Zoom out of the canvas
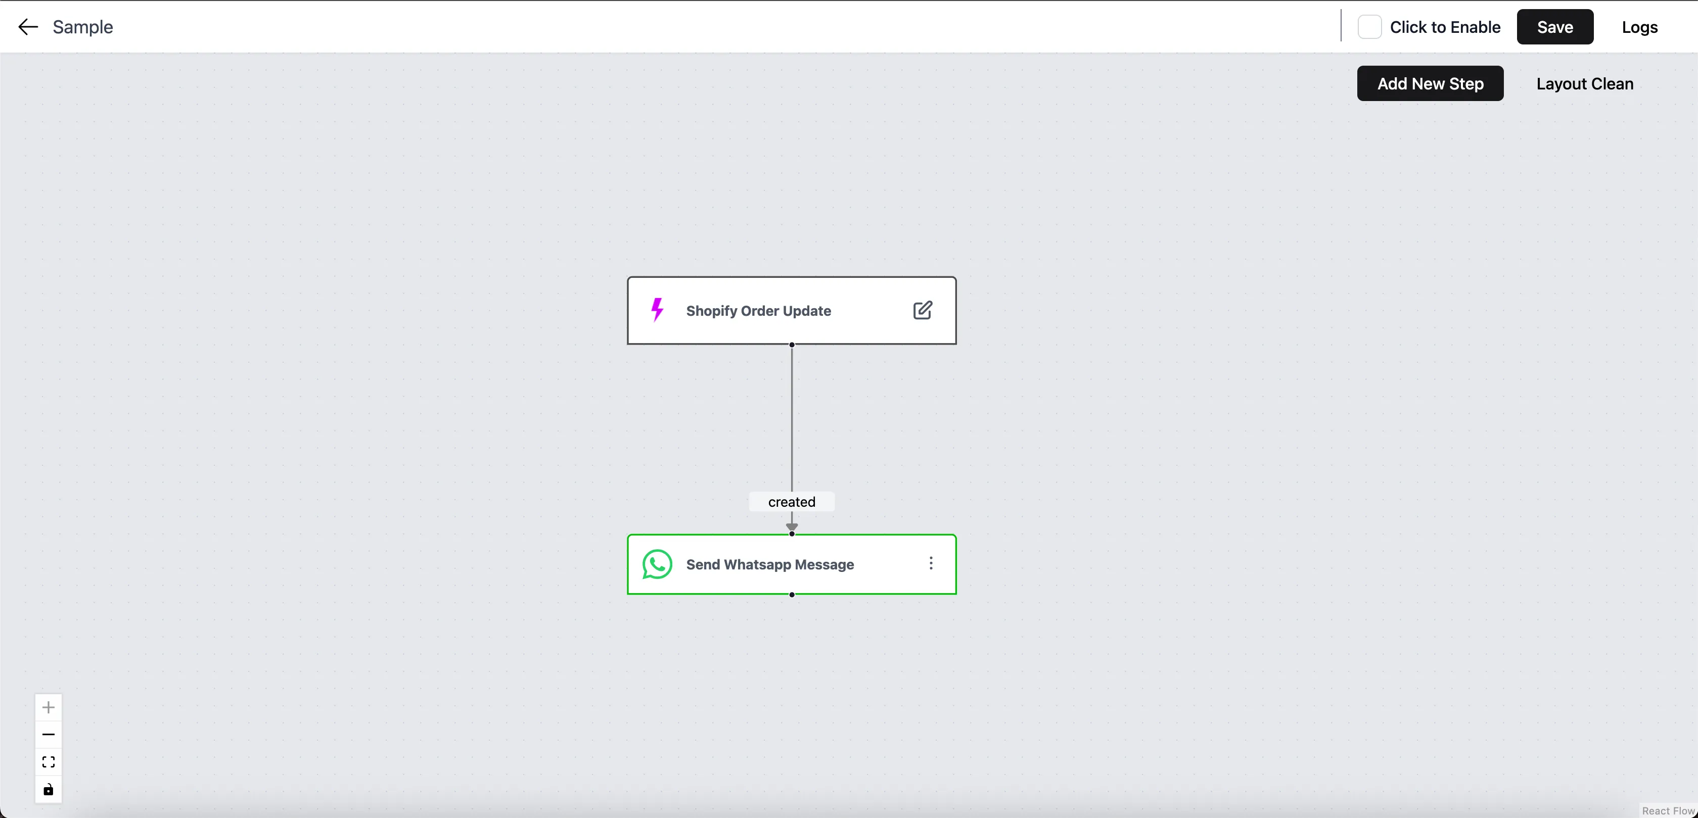 (48, 734)
